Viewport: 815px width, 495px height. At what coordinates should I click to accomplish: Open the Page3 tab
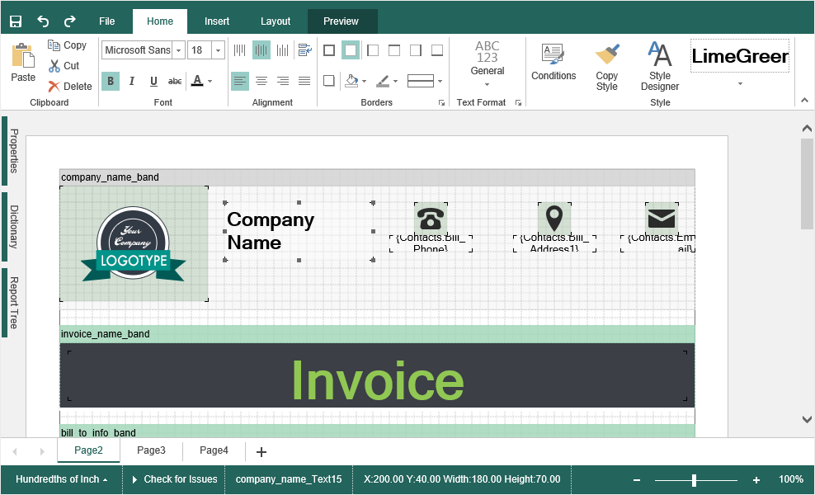point(151,450)
